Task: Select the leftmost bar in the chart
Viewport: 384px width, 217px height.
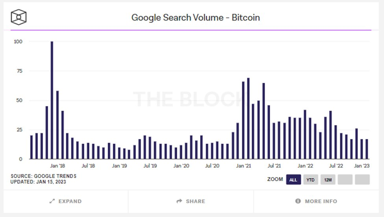Action: click(32, 147)
